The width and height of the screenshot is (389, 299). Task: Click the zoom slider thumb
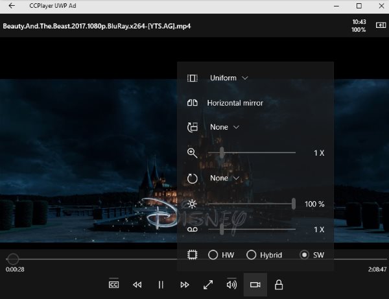222,152
